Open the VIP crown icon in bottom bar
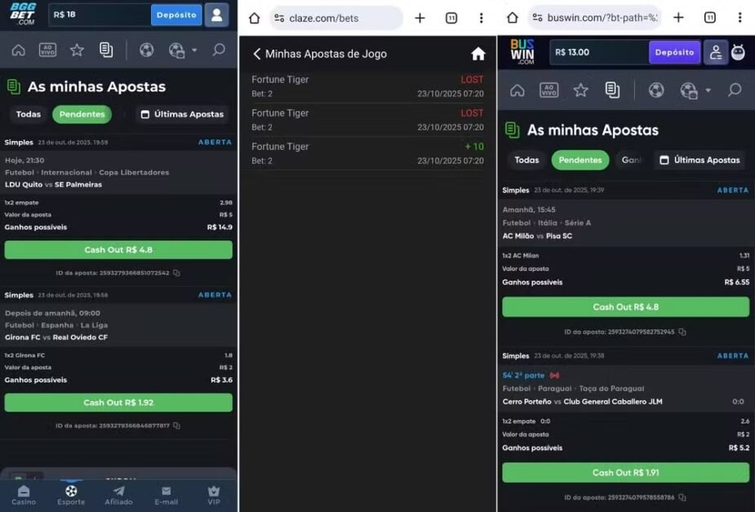This screenshot has height=512, width=755. [x=213, y=495]
